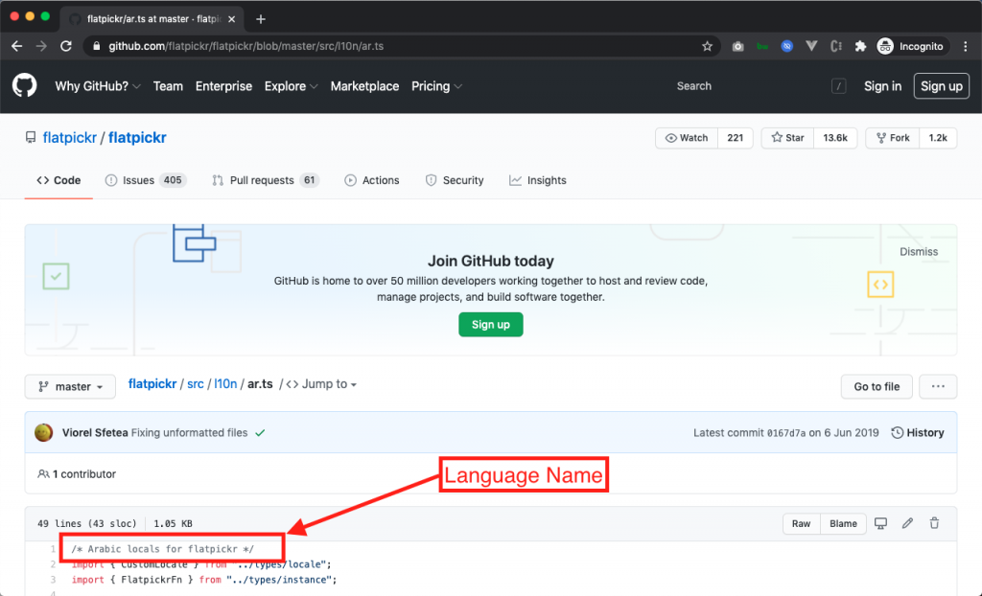Switch to the Security tab

pos(455,180)
